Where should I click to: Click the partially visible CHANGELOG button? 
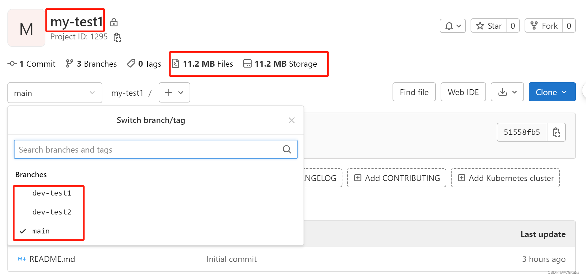click(323, 178)
